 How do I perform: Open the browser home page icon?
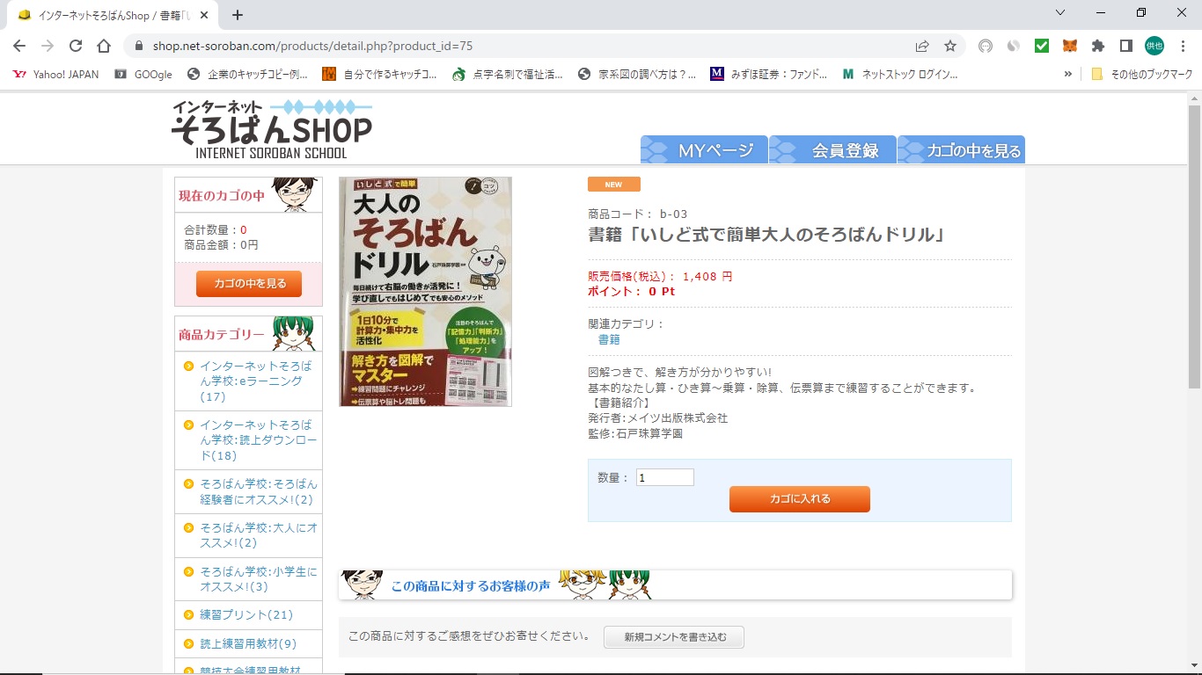[104, 46]
